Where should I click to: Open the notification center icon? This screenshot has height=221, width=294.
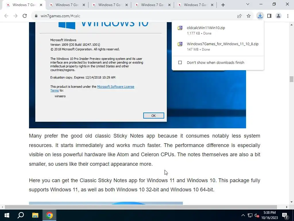point(285,215)
